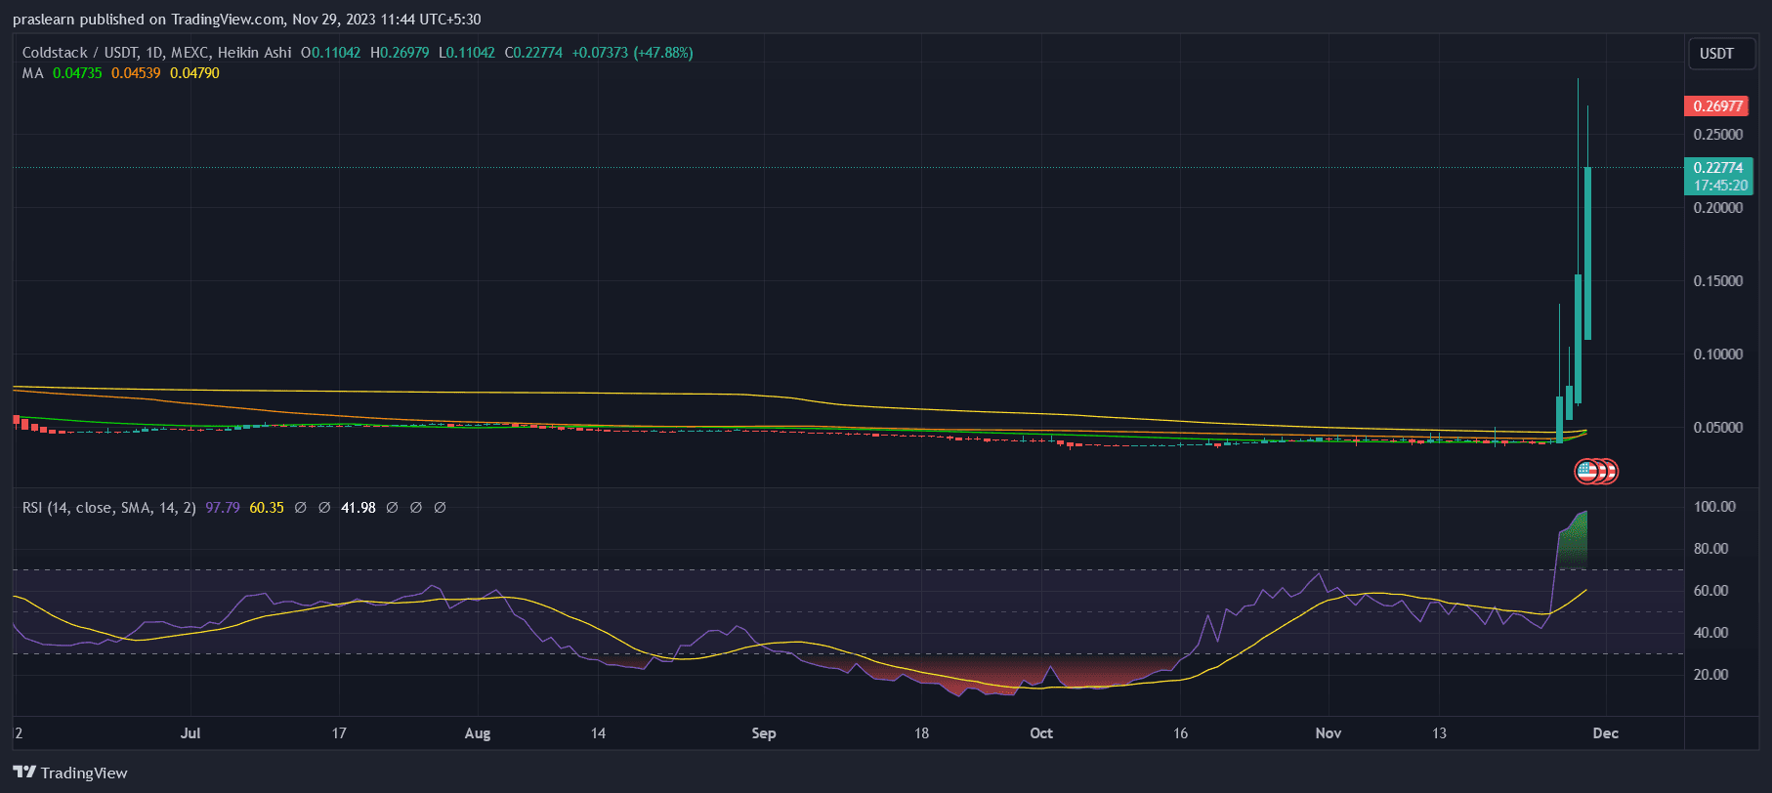Open the USDT currency selector
Viewport: 1772px width, 793px height.
(x=1716, y=54)
